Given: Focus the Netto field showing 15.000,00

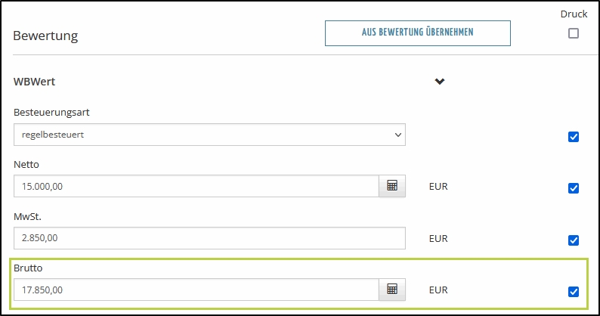Looking at the screenshot, I should [x=196, y=186].
